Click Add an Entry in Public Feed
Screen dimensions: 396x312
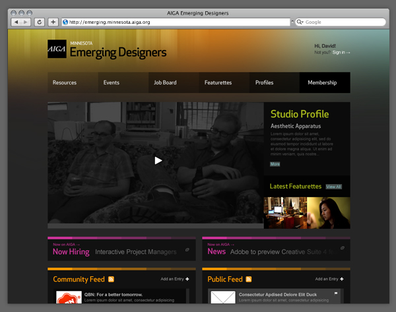(x=329, y=279)
